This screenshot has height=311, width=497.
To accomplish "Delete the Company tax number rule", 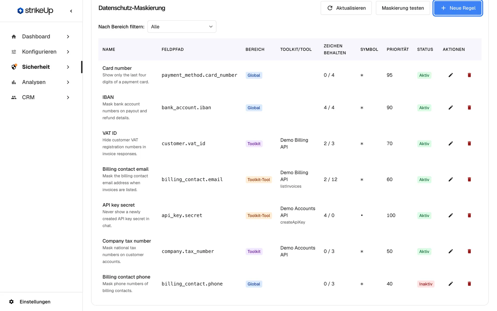I will (469, 251).
